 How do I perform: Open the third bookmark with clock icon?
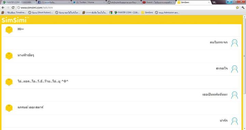68,13
